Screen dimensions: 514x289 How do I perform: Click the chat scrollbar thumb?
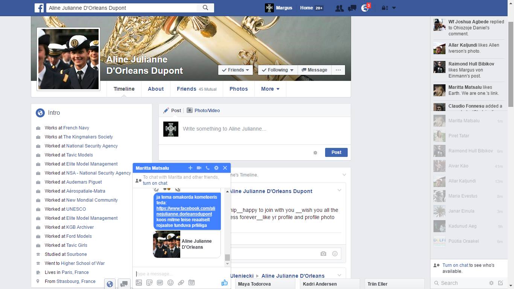[x=227, y=257]
